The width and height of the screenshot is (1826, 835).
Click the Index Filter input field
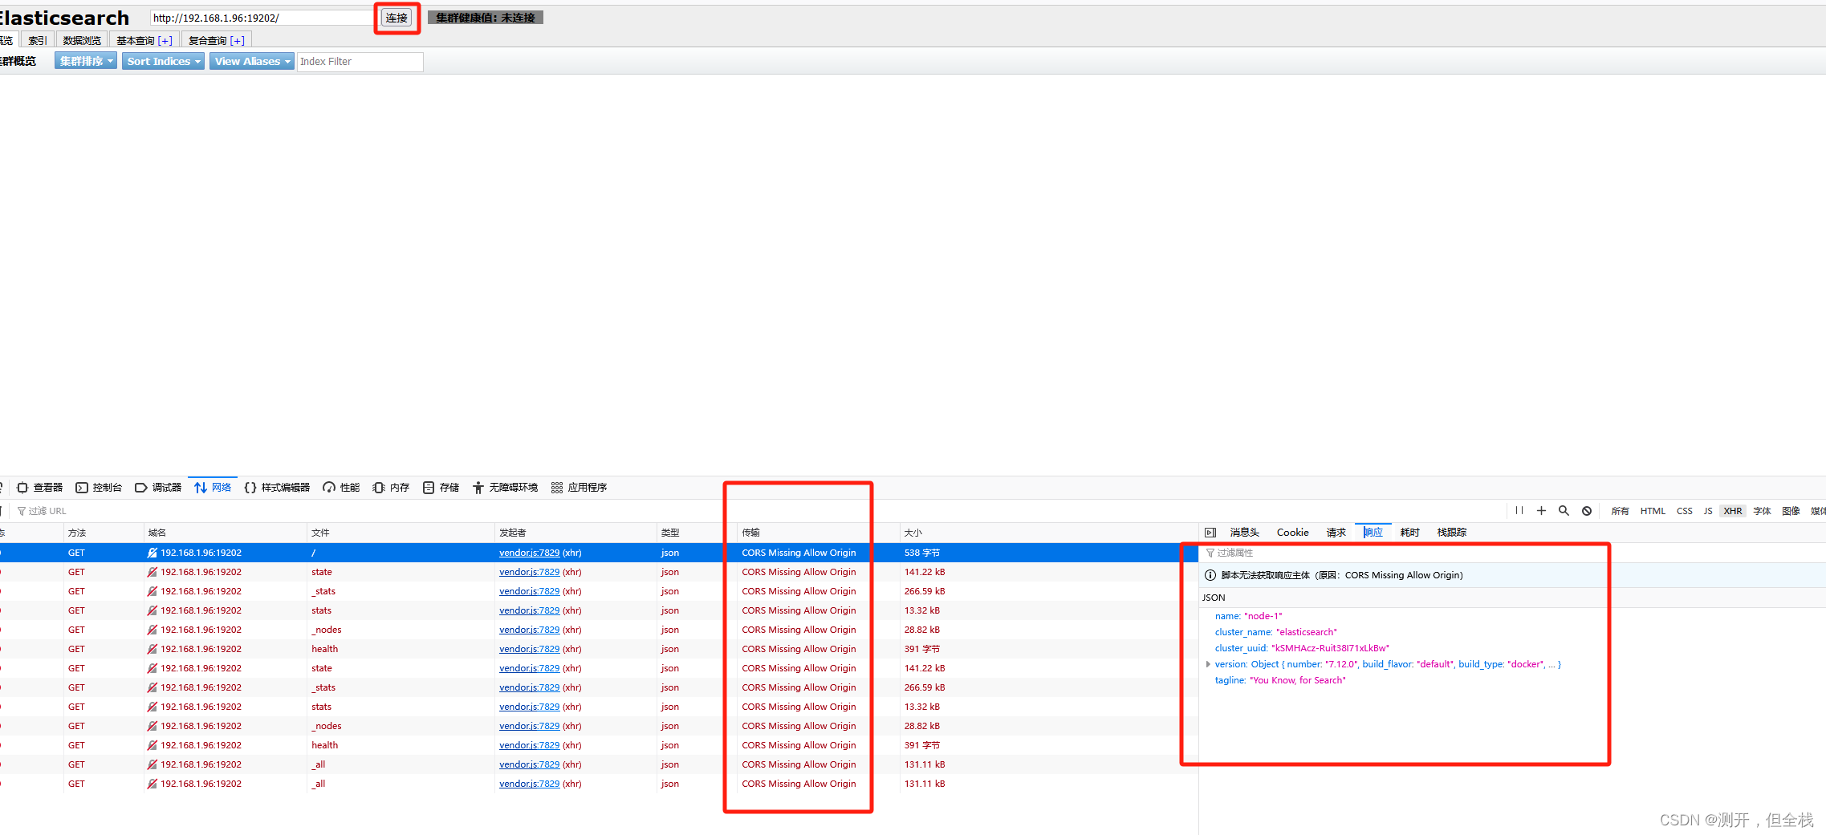[x=360, y=61]
